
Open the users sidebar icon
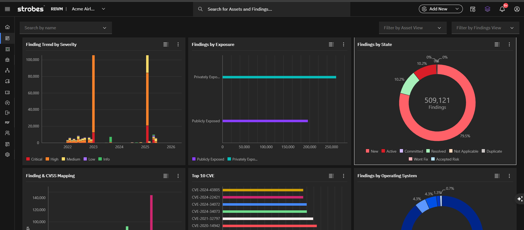coord(7,133)
